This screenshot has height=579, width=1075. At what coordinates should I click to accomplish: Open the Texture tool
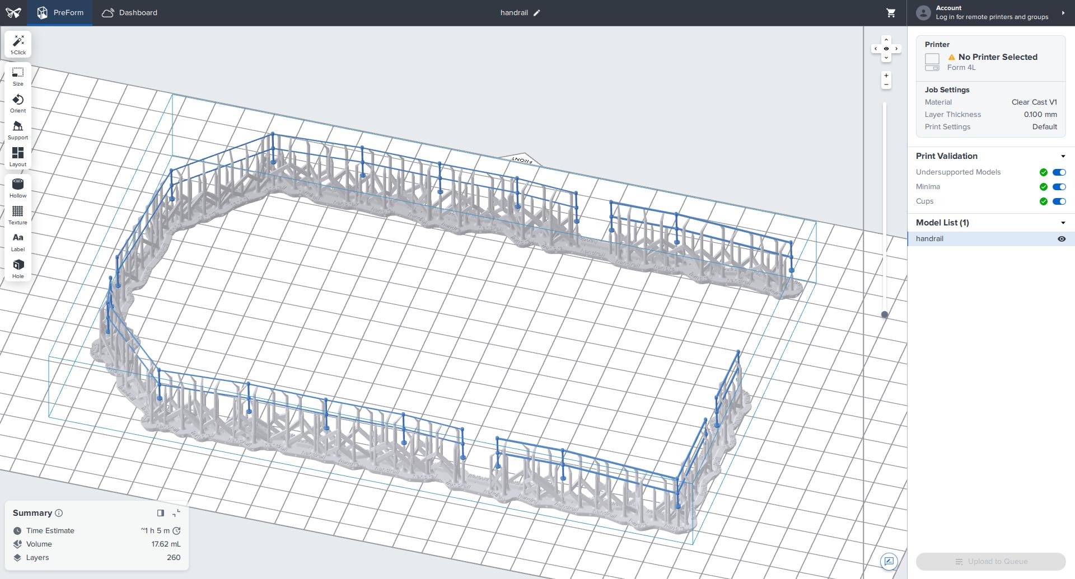click(x=18, y=215)
